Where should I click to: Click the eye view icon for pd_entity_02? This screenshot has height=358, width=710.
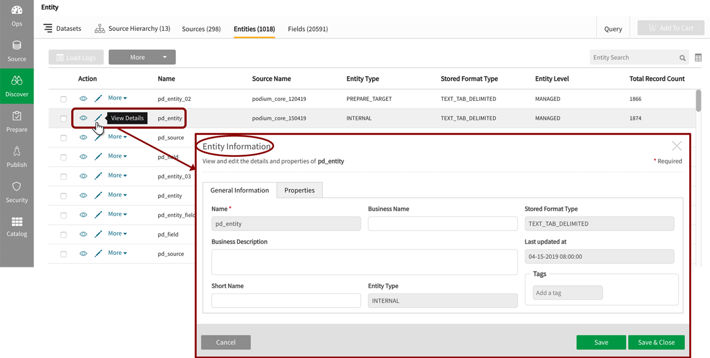[x=83, y=99]
